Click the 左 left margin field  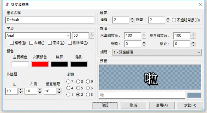[x=12, y=91]
